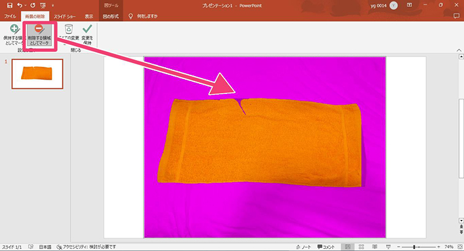This screenshot has width=464, height=251.
Task: Click the Redo icon in the quick access toolbar
Action: pyautogui.click(x=33, y=5)
